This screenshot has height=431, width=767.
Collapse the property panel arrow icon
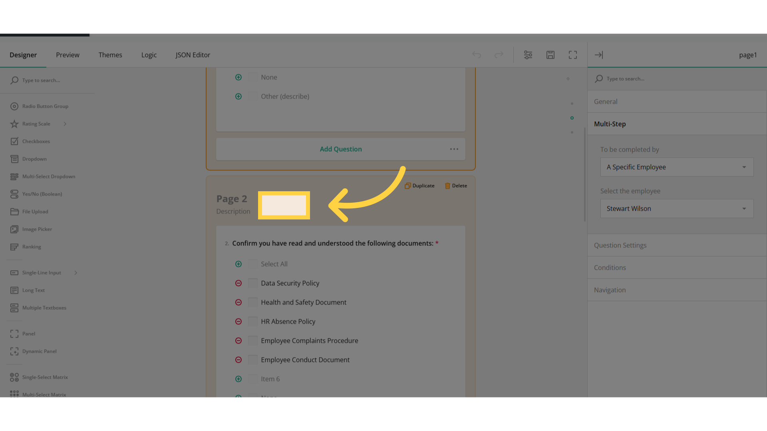599,55
